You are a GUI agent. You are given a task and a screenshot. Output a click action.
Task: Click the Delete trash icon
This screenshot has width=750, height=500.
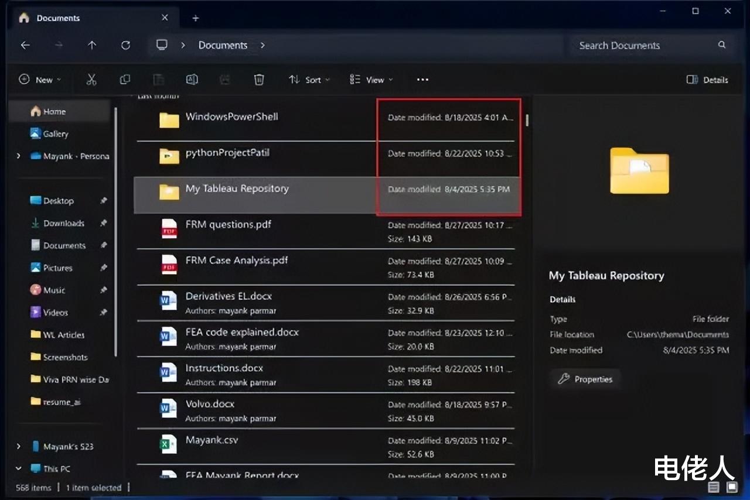click(x=259, y=80)
